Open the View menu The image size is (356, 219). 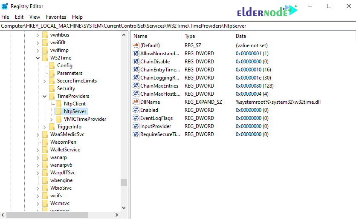tap(35, 17)
